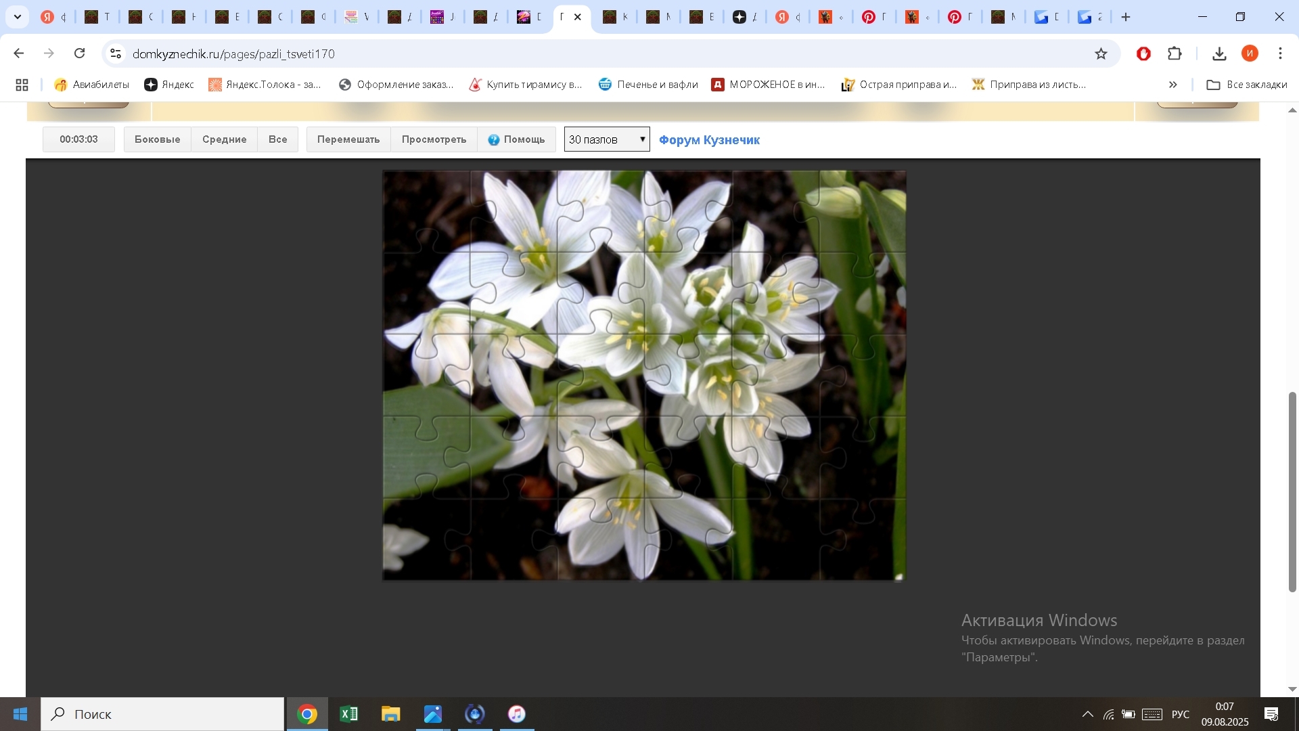The width and height of the screenshot is (1299, 731).
Task: Click the assembled flower puzzle image
Action: tap(644, 376)
